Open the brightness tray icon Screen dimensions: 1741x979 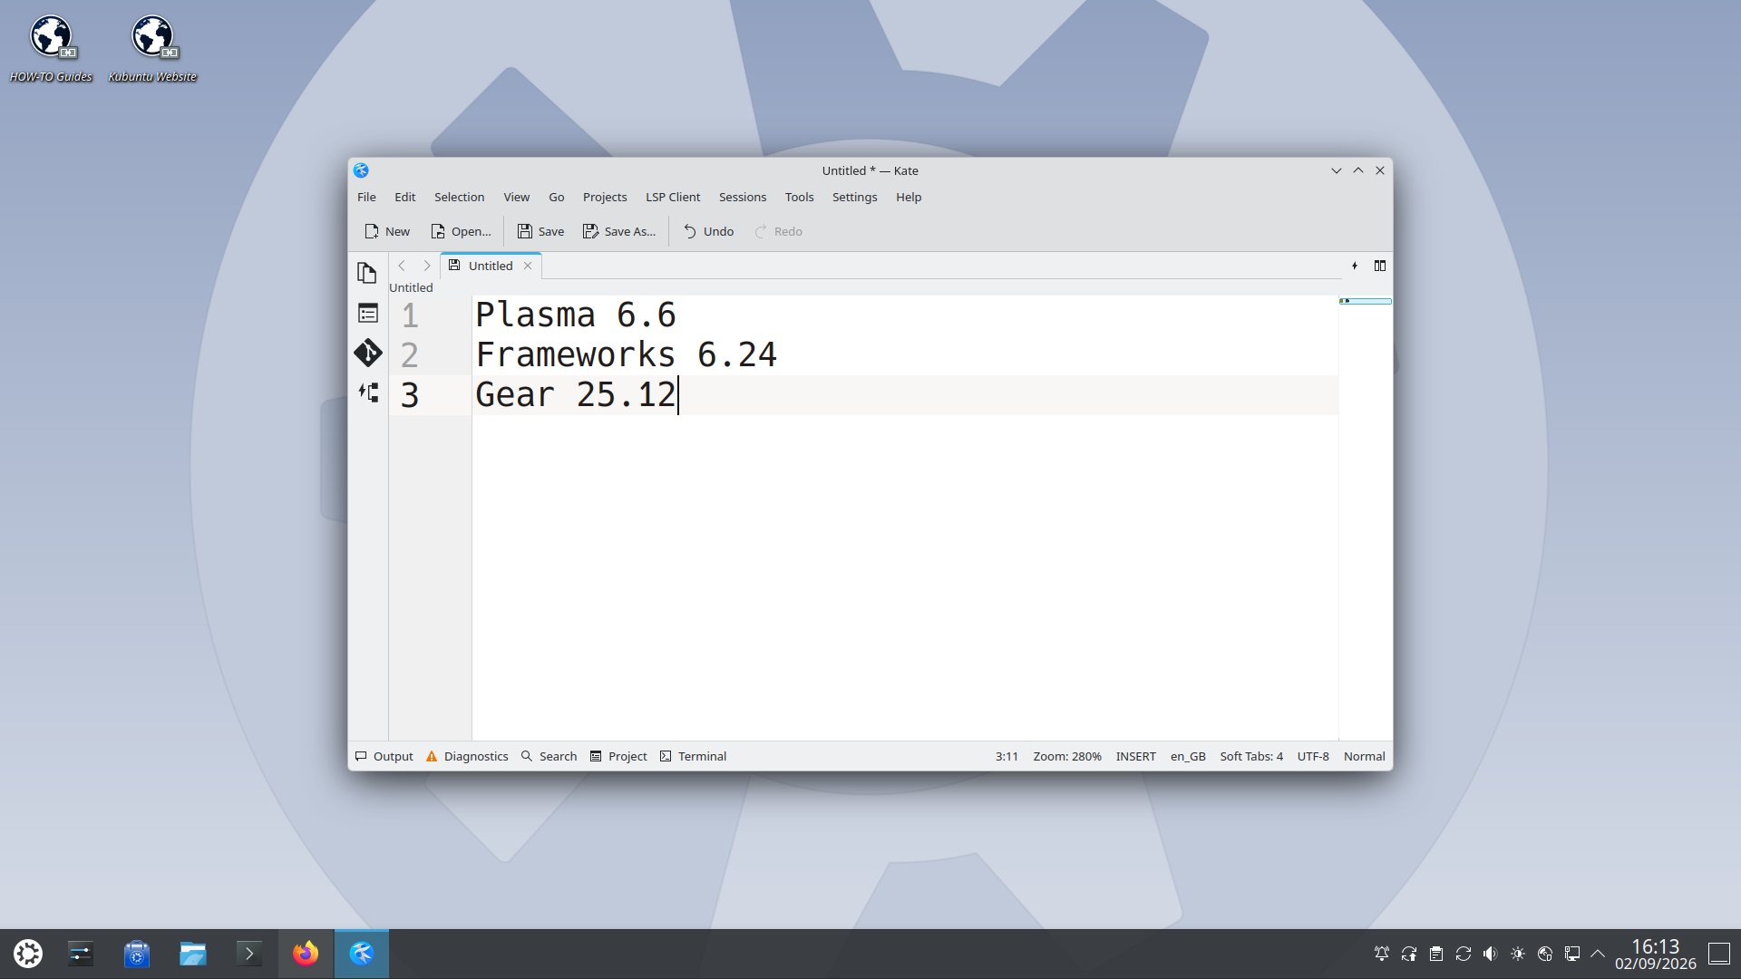pos(1518,954)
